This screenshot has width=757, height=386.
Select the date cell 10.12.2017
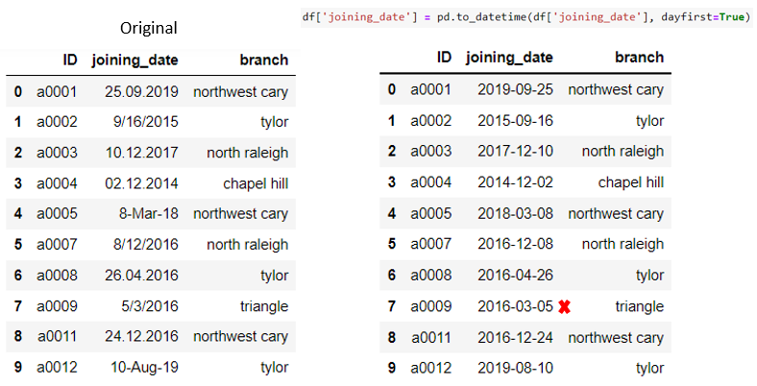[x=142, y=153]
